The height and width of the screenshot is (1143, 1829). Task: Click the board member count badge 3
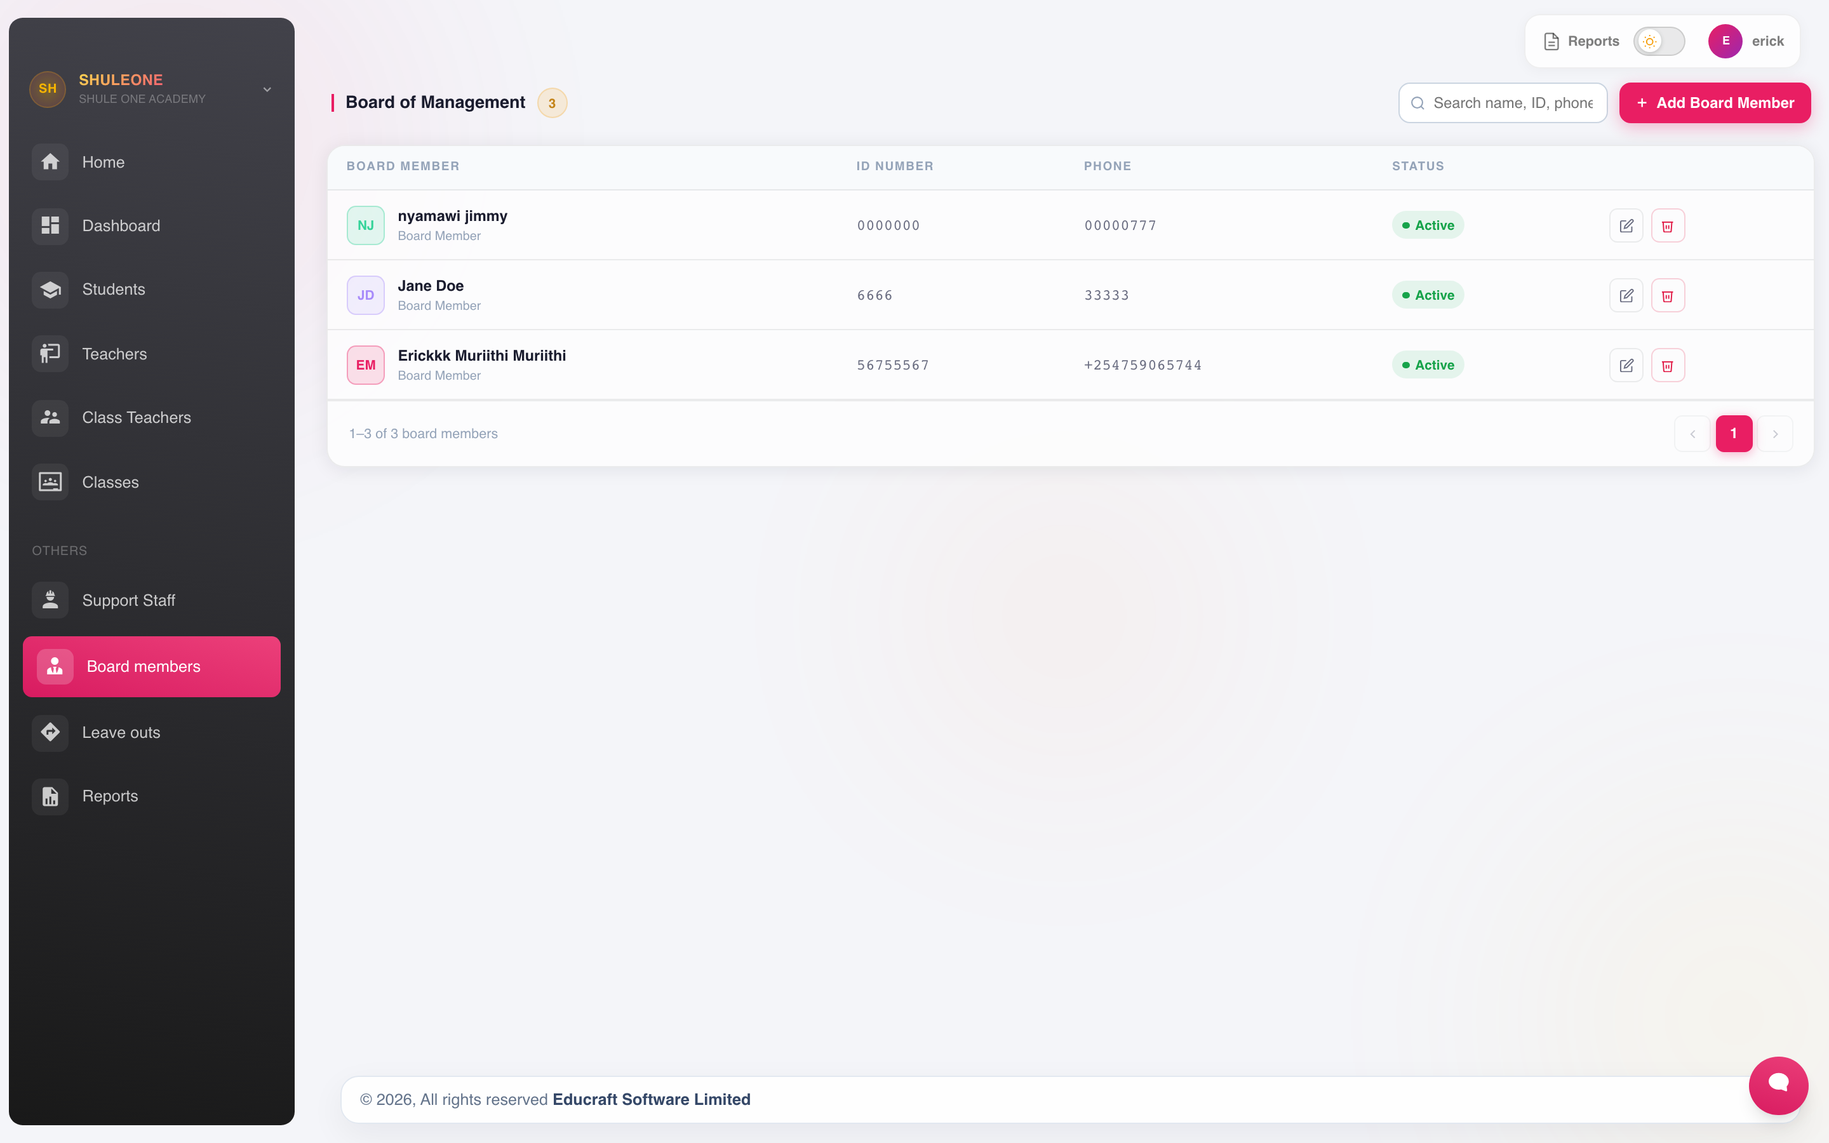553,103
